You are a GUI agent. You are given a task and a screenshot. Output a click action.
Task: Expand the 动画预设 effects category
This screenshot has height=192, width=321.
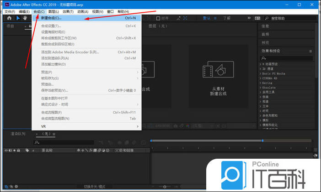pos(260,64)
